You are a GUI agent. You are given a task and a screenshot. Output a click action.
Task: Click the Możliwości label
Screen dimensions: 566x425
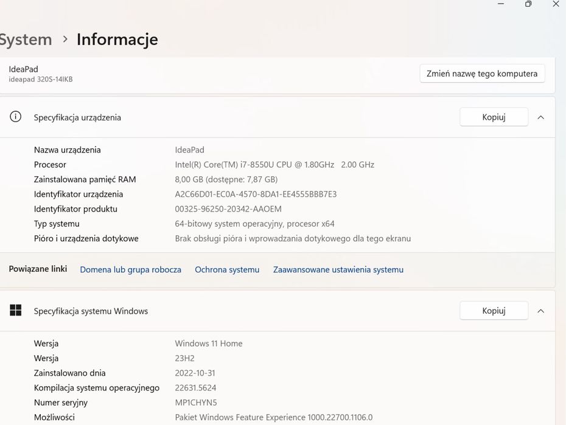[54, 418]
